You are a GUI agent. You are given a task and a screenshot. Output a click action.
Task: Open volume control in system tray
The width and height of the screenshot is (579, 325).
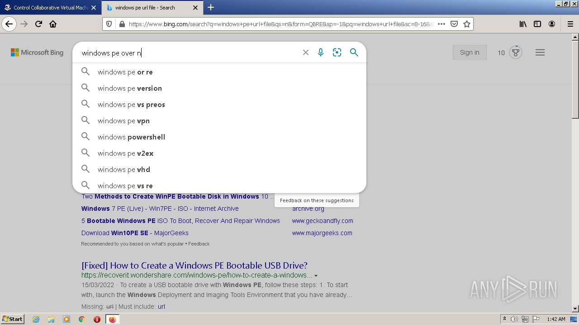[514, 319]
